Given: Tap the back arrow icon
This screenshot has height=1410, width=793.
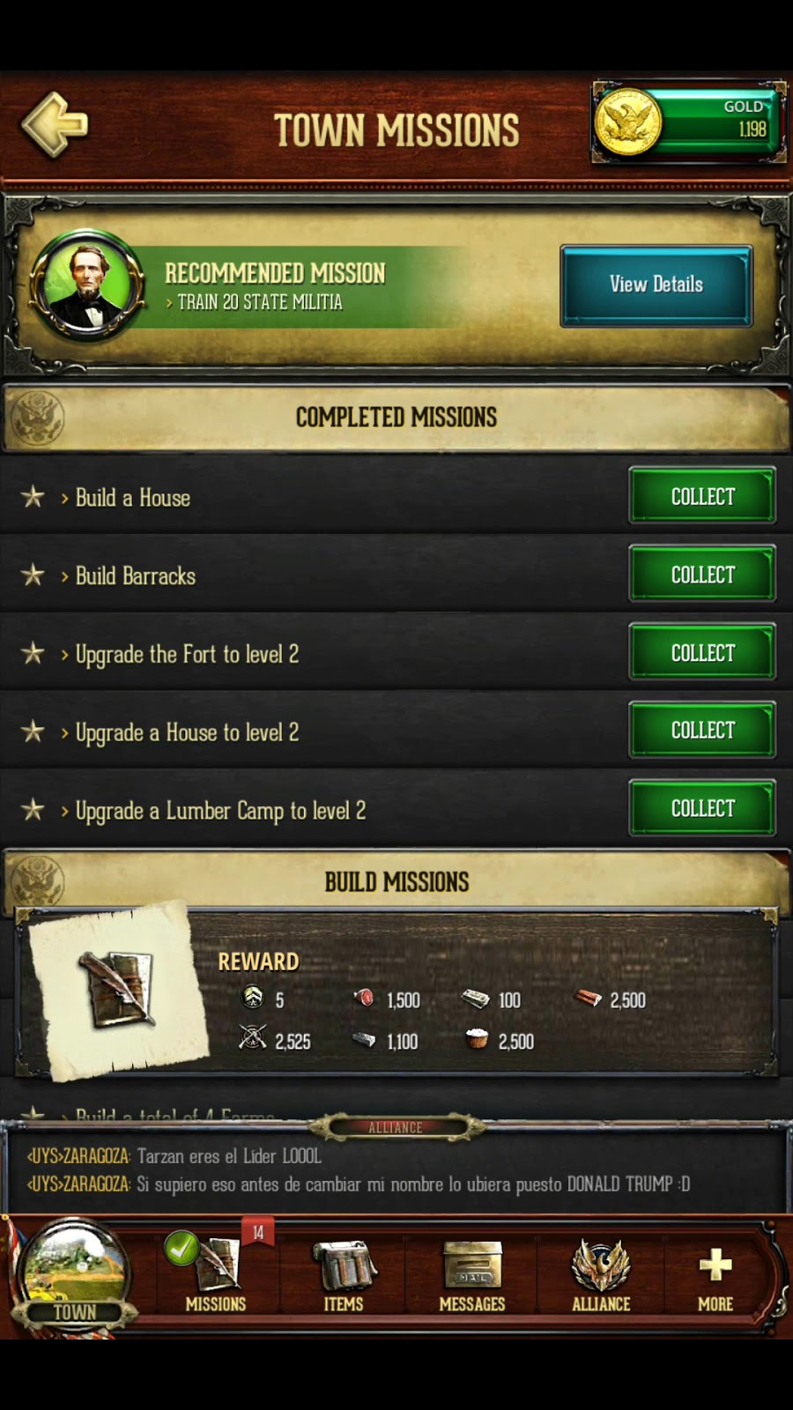Looking at the screenshot, I should point(55,125).
